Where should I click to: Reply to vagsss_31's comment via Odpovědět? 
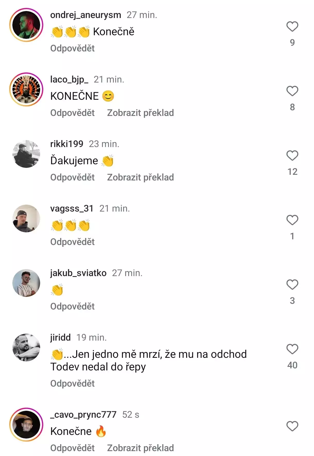coord(72,242)
